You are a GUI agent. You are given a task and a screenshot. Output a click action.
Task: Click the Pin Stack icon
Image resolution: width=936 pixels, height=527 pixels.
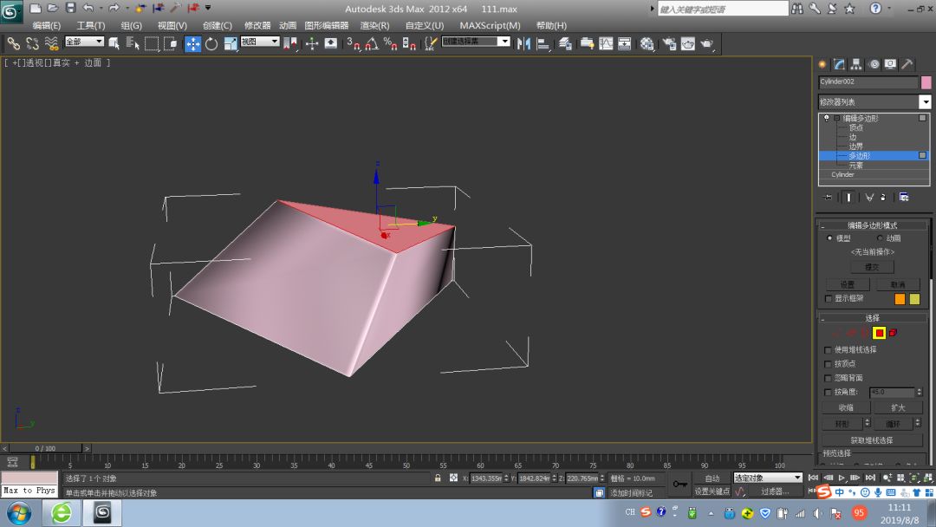(x=828, y=197)
